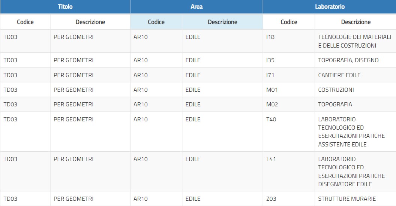
Task: Click the Z03 laboratory code cell
Action: (x=289, y=199)
